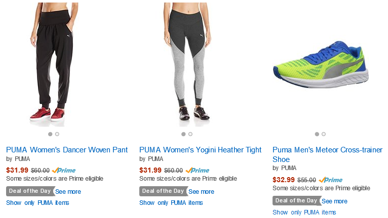Select first image dot under Meteor shoe

pos(317,134)
